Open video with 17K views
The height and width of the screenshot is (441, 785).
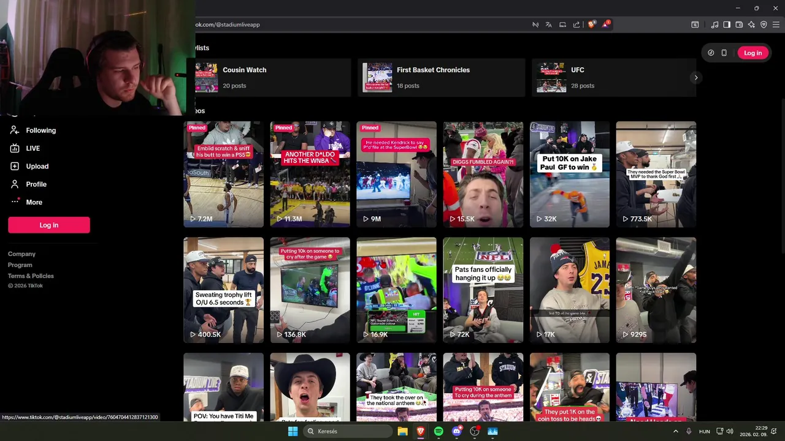[569, 290]
